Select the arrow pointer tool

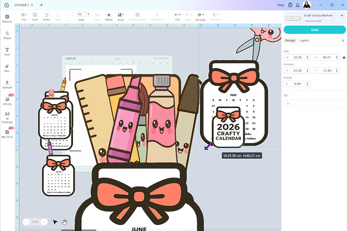[55, 221]
